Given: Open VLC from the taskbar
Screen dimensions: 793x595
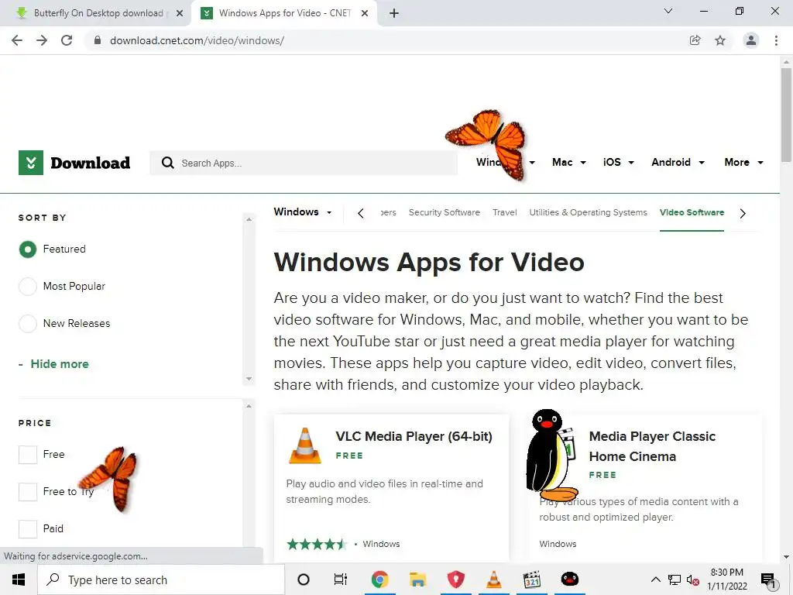Looking at the screenshot, I should 493,580.
